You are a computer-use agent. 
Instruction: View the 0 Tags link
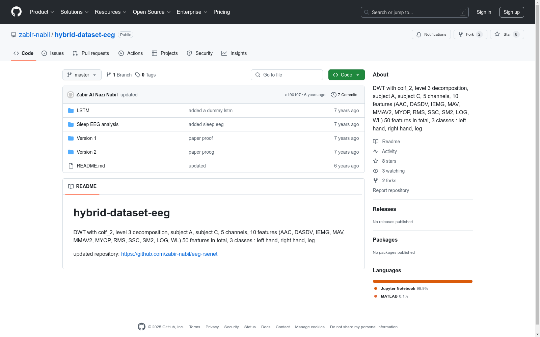(145, 75)
